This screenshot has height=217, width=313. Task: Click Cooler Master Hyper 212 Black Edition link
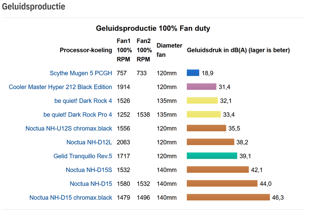tap(60, 87)
